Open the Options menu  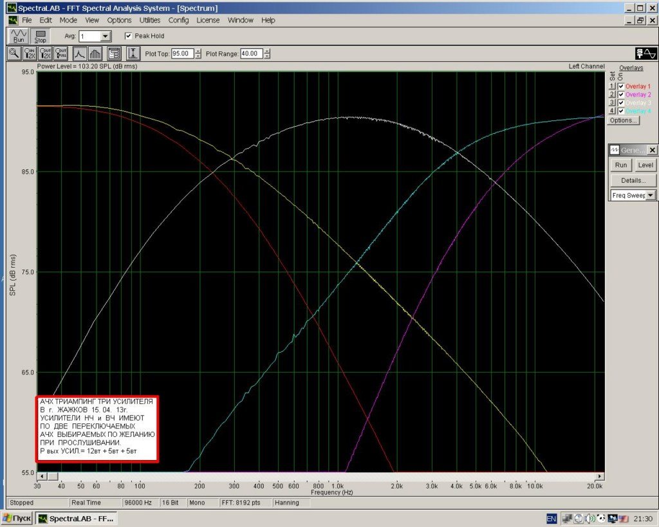click(119, 20)
